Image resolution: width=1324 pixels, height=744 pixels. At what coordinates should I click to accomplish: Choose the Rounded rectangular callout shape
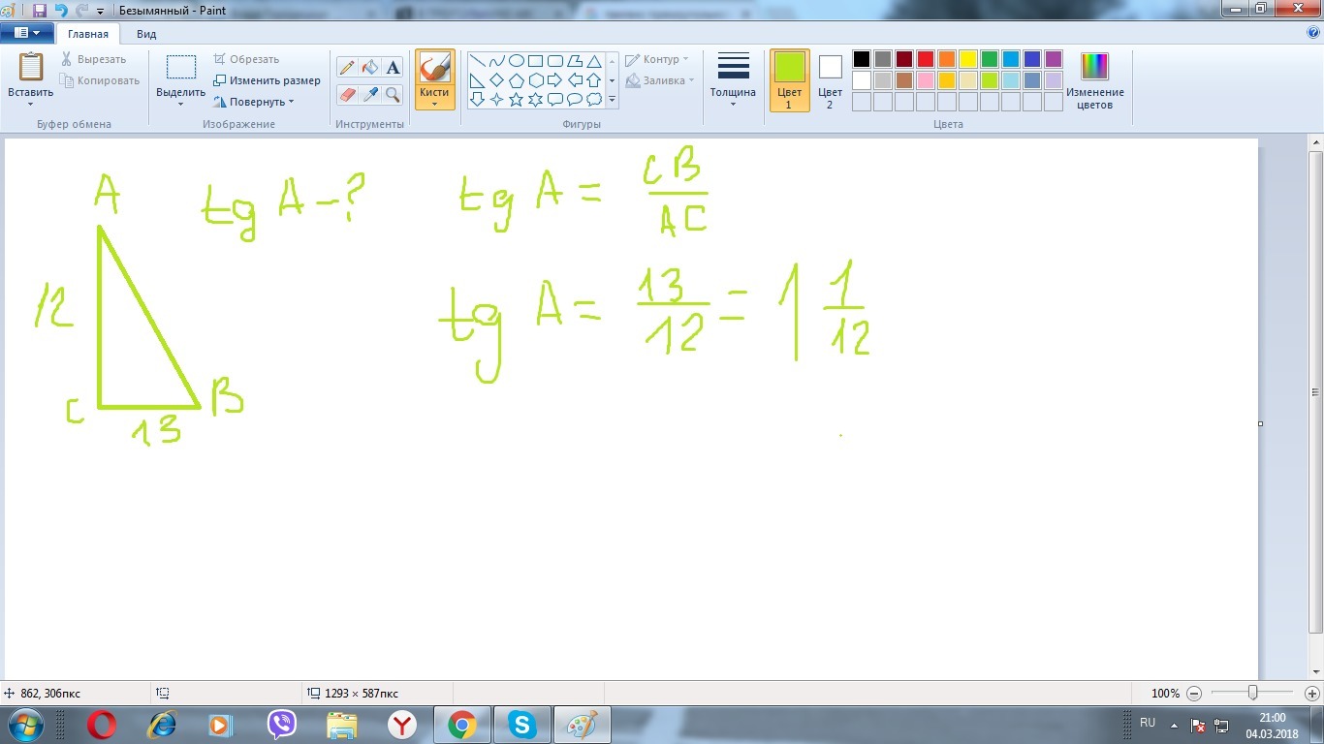pyautogui.click(x=555, y=99)
